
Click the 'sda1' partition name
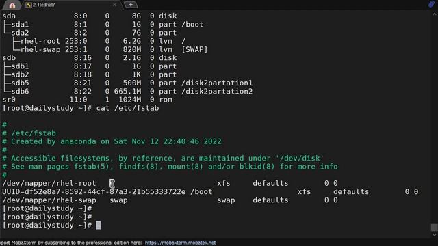(x=20, y=25)
